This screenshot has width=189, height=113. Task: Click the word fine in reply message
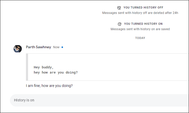(x=37, y=86)
